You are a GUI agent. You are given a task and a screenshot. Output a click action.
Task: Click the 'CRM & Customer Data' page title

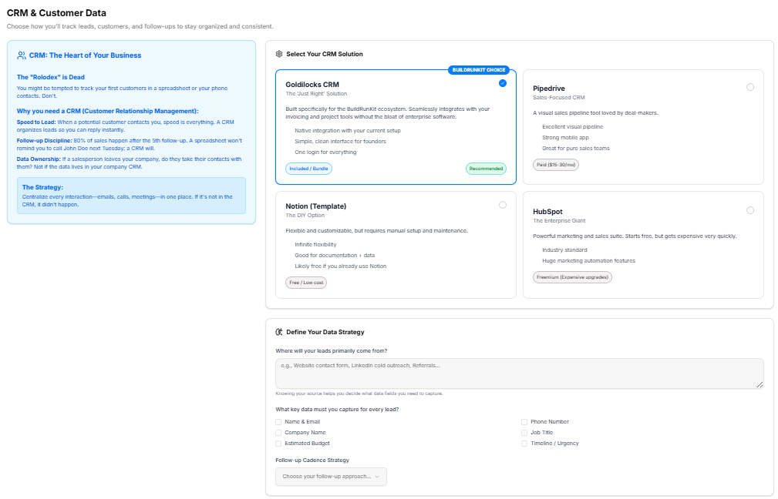tap(56, 13)
